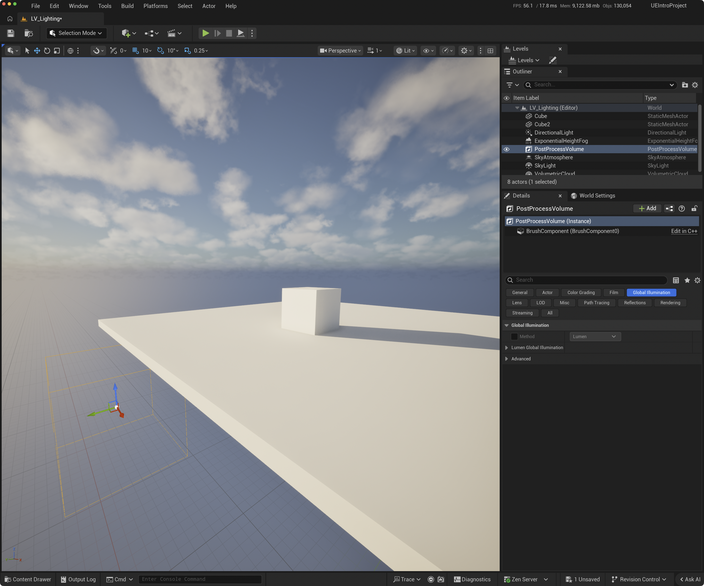This screenshot has height=586, width=704.
Task: Open the Actor menu
Action: tap(209, 6)
